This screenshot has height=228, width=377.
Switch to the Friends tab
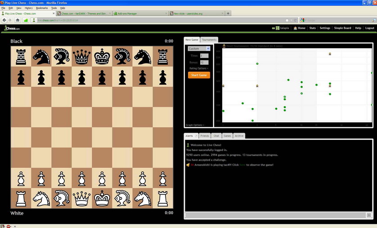[205, 136]
